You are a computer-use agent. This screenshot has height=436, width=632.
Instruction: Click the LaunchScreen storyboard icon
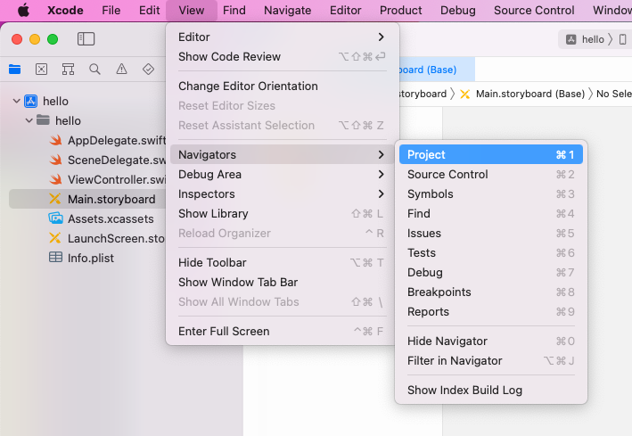pyautogui.click(x=55, y=238)
